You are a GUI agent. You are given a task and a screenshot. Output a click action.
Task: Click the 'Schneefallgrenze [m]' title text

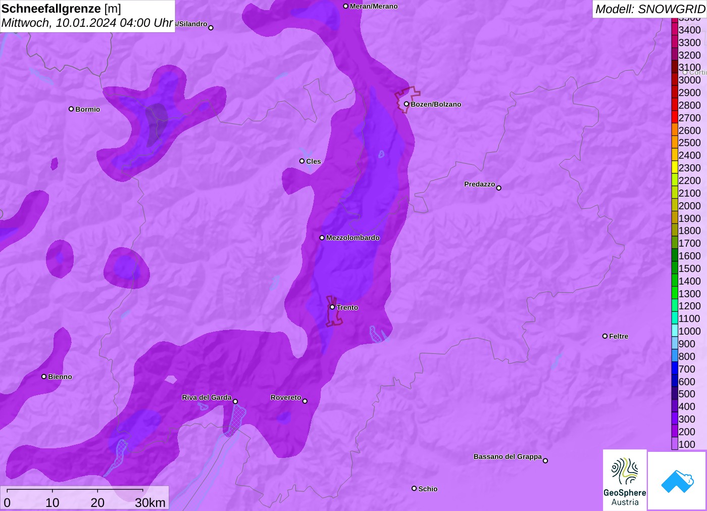tap(61, 9)
